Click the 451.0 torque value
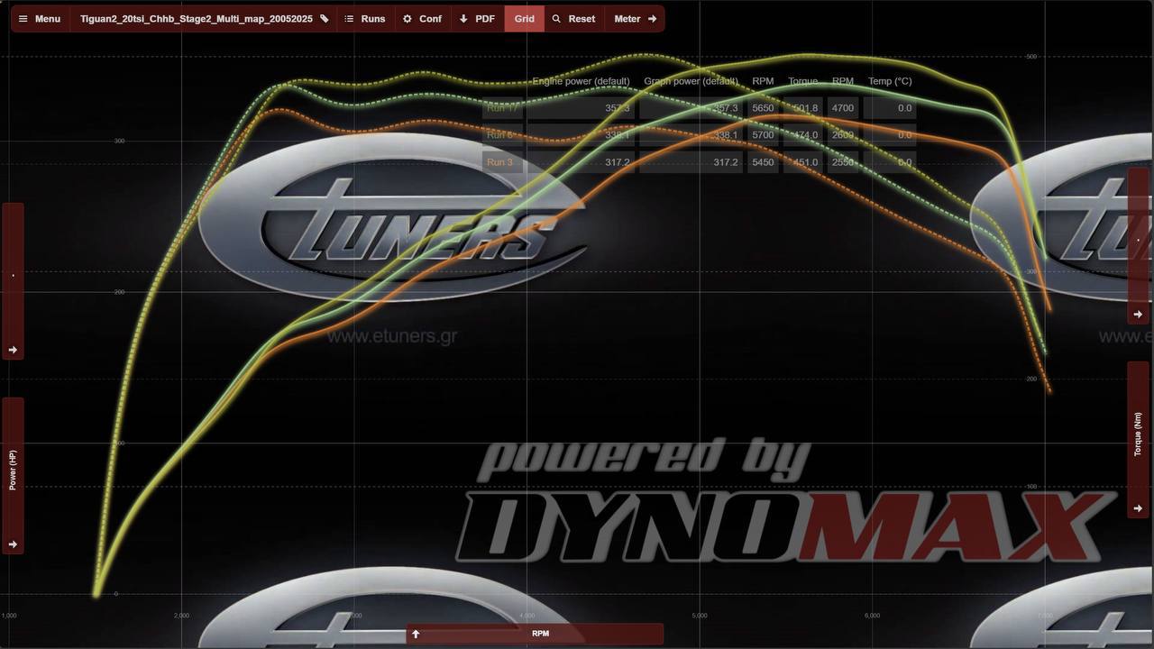This screenshot has height=649, width=1154. (x=805, y=162)
